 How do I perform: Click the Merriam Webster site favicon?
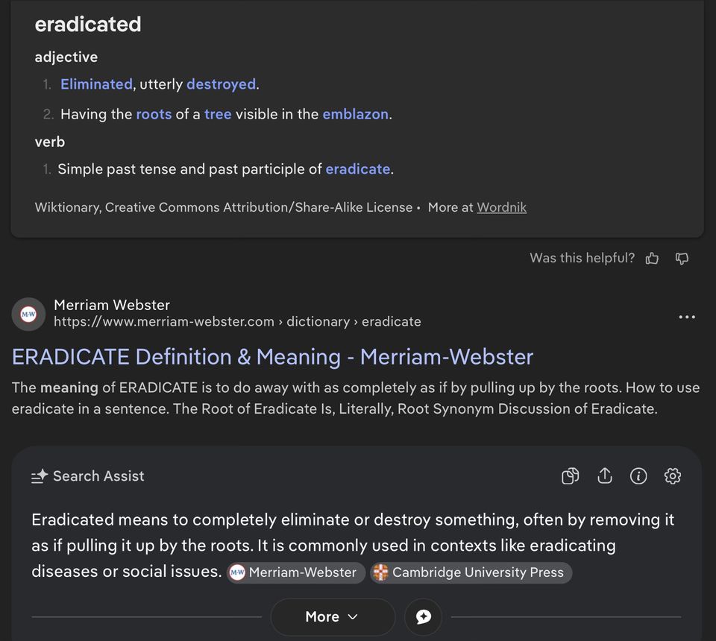(x=28, y=315)
